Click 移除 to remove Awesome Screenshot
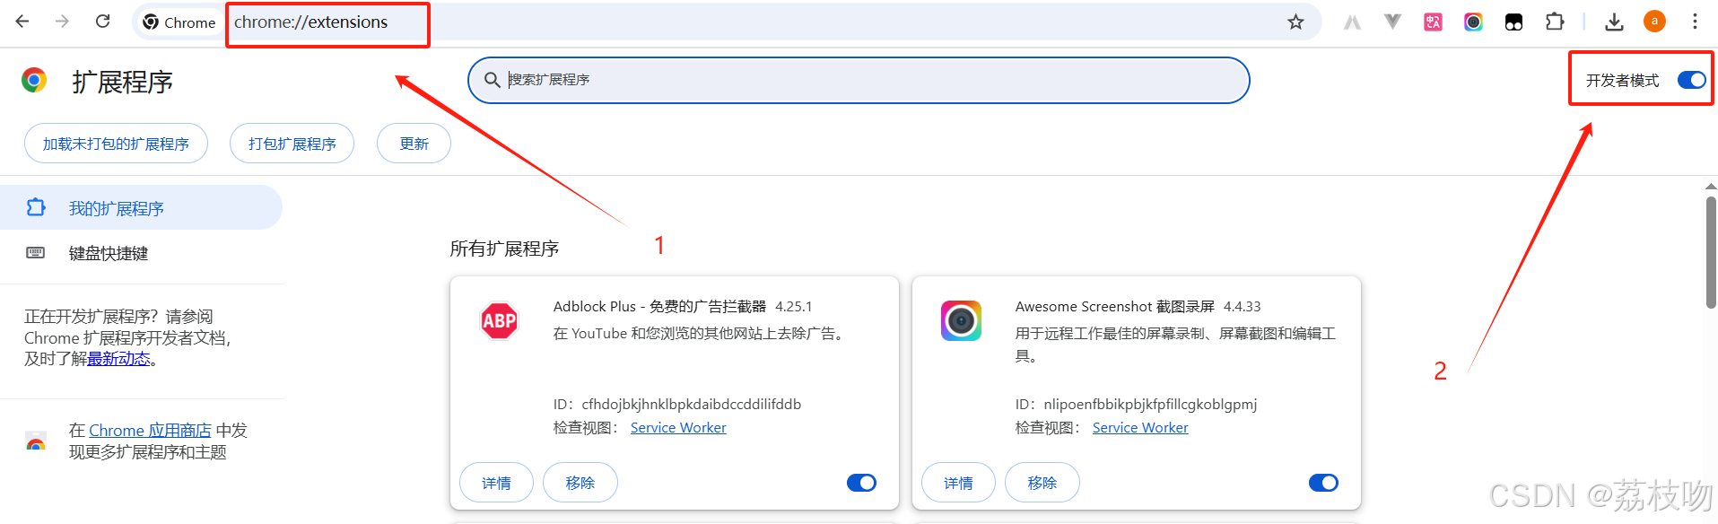This screenshot has width=1718, height=524. [1042, 483]
